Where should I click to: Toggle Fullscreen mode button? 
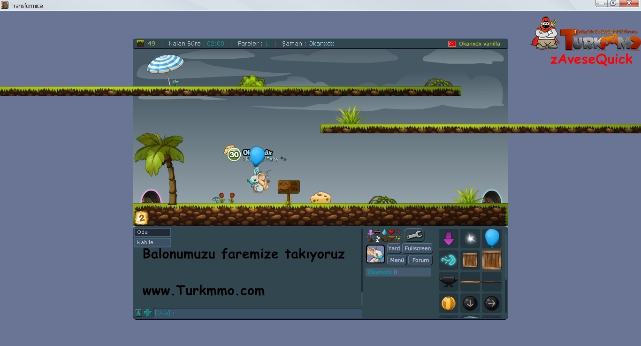tap(418, 248)
